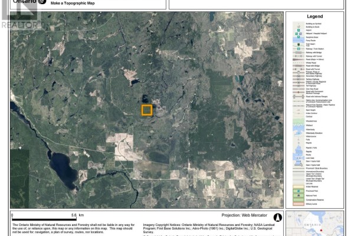This screenshot has height=236, width=354.
Task: Select the Seaplane Base symbol in legend
Action: pyautogui.click(x=299, y=37)
